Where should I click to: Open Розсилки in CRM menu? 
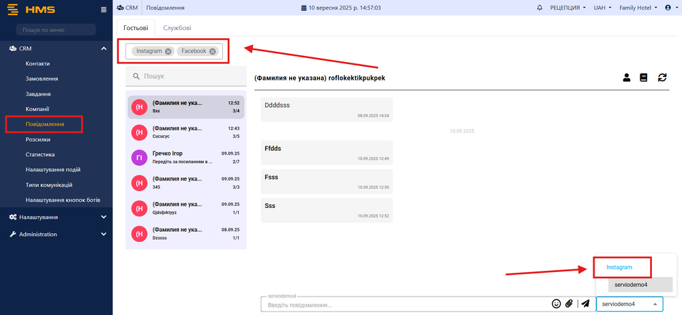tap(38, 139)
